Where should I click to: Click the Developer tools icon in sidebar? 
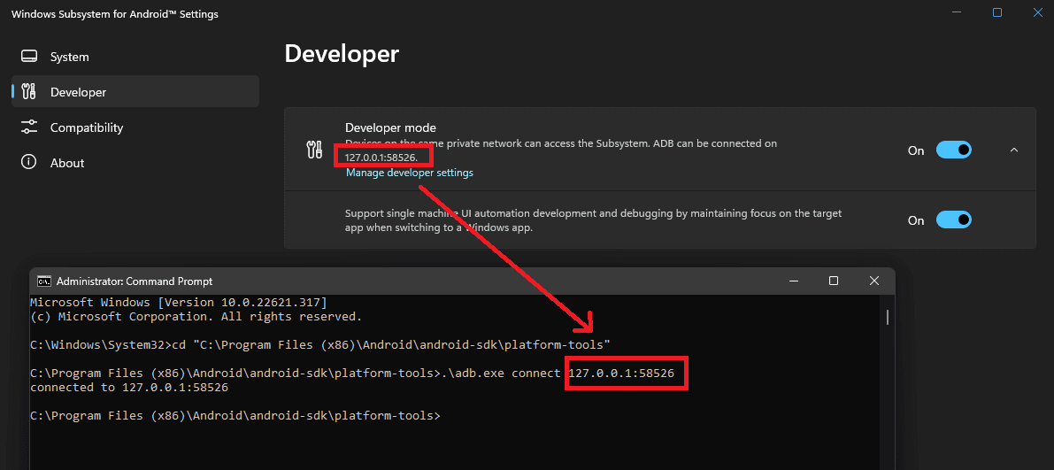pyautogui.click(x=28, y=92)
